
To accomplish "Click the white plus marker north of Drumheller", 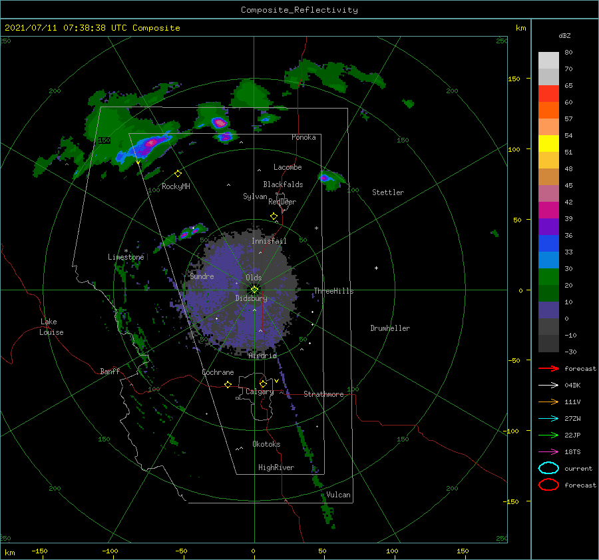I will pyautogui.click(x=376, y=268).
